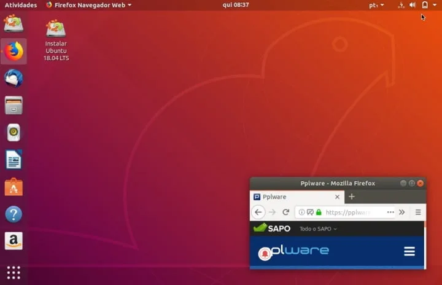442x285 pixels.
Task: Show site information icon in address bar
Action: [301, 212]
